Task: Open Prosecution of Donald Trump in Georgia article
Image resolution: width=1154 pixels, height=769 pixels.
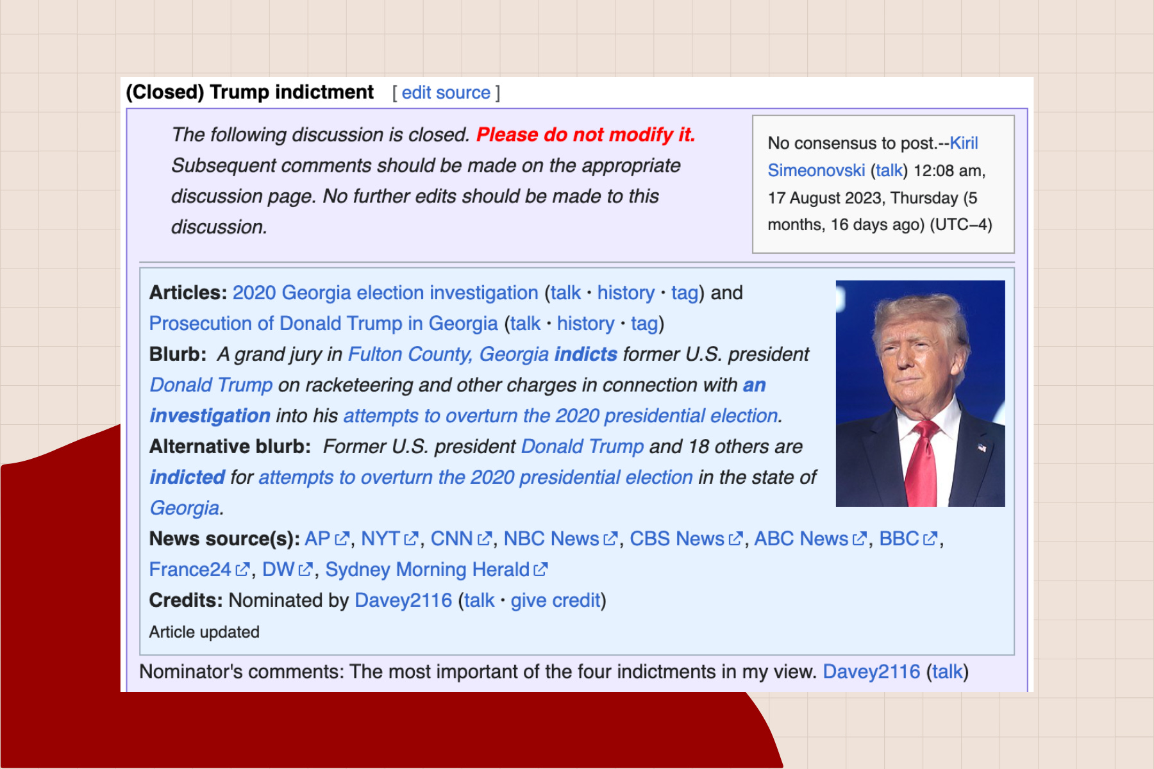Action: coord(323,324)
